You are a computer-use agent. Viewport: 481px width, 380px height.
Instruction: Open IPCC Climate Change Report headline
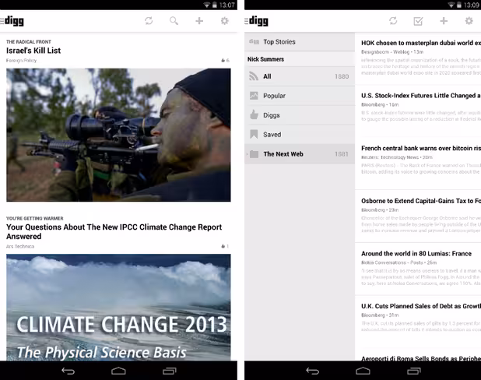tap(114, 232)
